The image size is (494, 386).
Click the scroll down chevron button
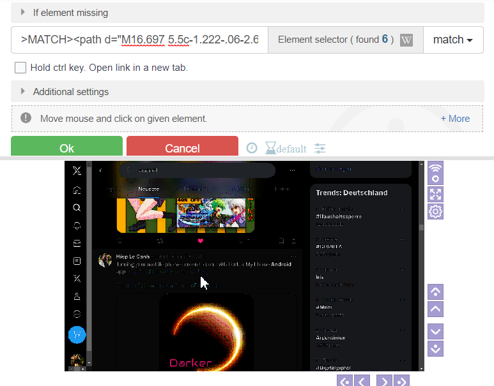pyautogui.click(x=435, y=331)
